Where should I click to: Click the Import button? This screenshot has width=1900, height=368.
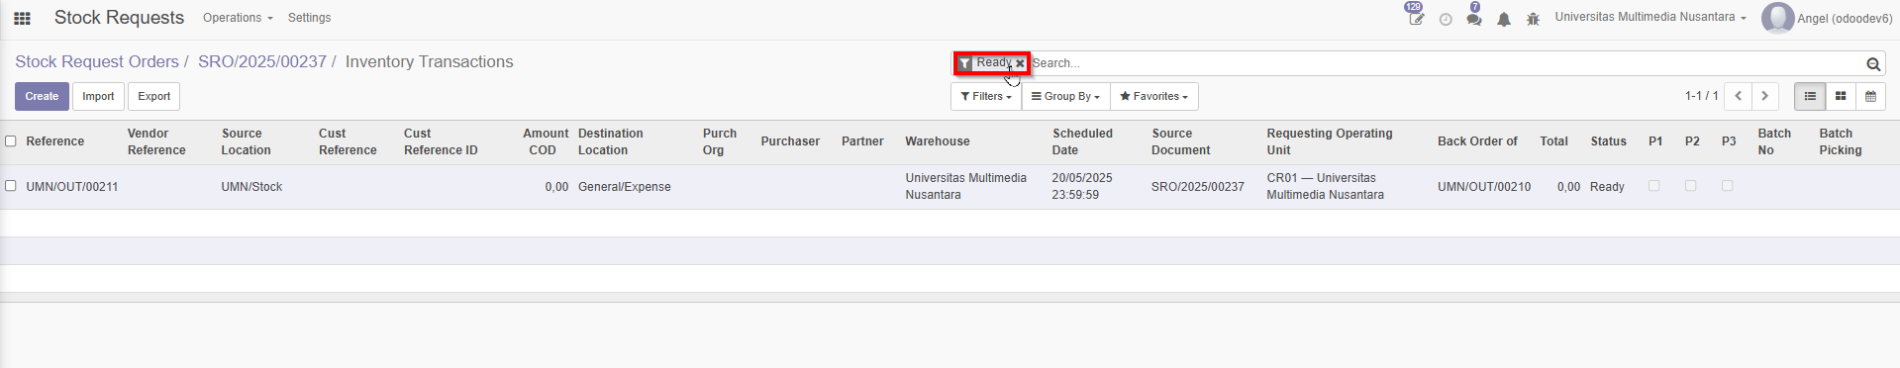[x=98, y=96]
